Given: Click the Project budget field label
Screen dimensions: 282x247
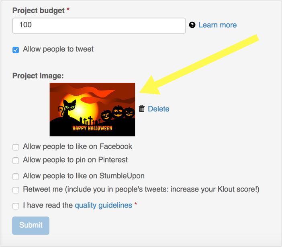Looking at the screenshot, I should coord(38,10).
